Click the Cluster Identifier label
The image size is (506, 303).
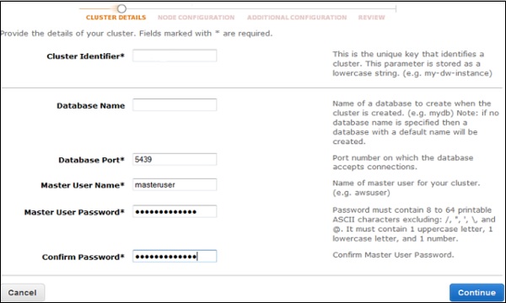coord(85,56)
